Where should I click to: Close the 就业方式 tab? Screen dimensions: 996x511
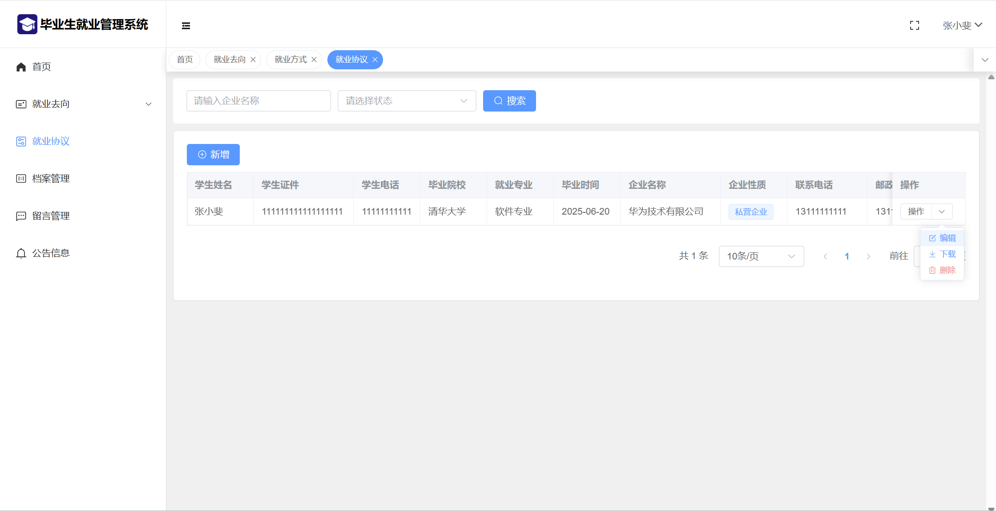(314, 60)
